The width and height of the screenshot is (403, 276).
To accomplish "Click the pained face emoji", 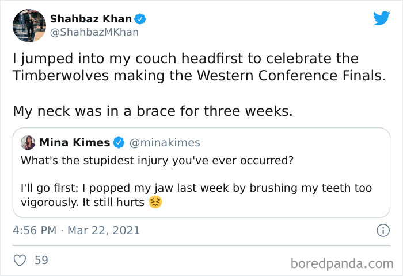I will 155,202.
